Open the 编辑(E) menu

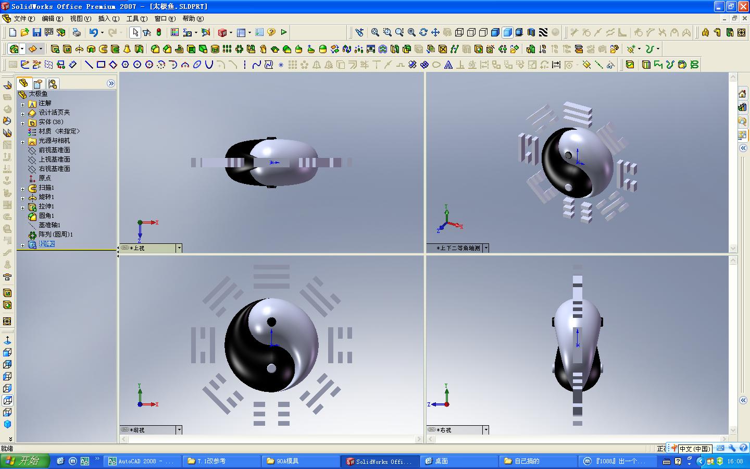click(x=52, y=18)
